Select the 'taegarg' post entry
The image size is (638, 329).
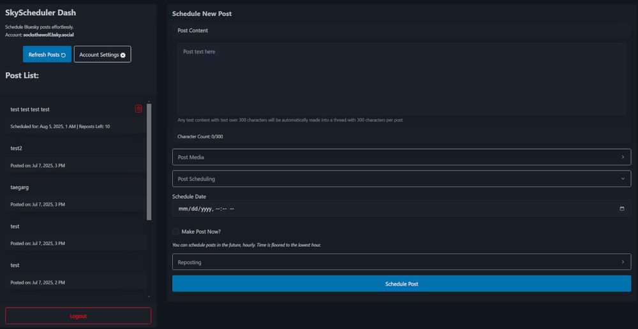20,187
